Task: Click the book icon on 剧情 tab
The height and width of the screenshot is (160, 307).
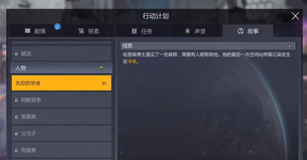Action: (28, 31)
